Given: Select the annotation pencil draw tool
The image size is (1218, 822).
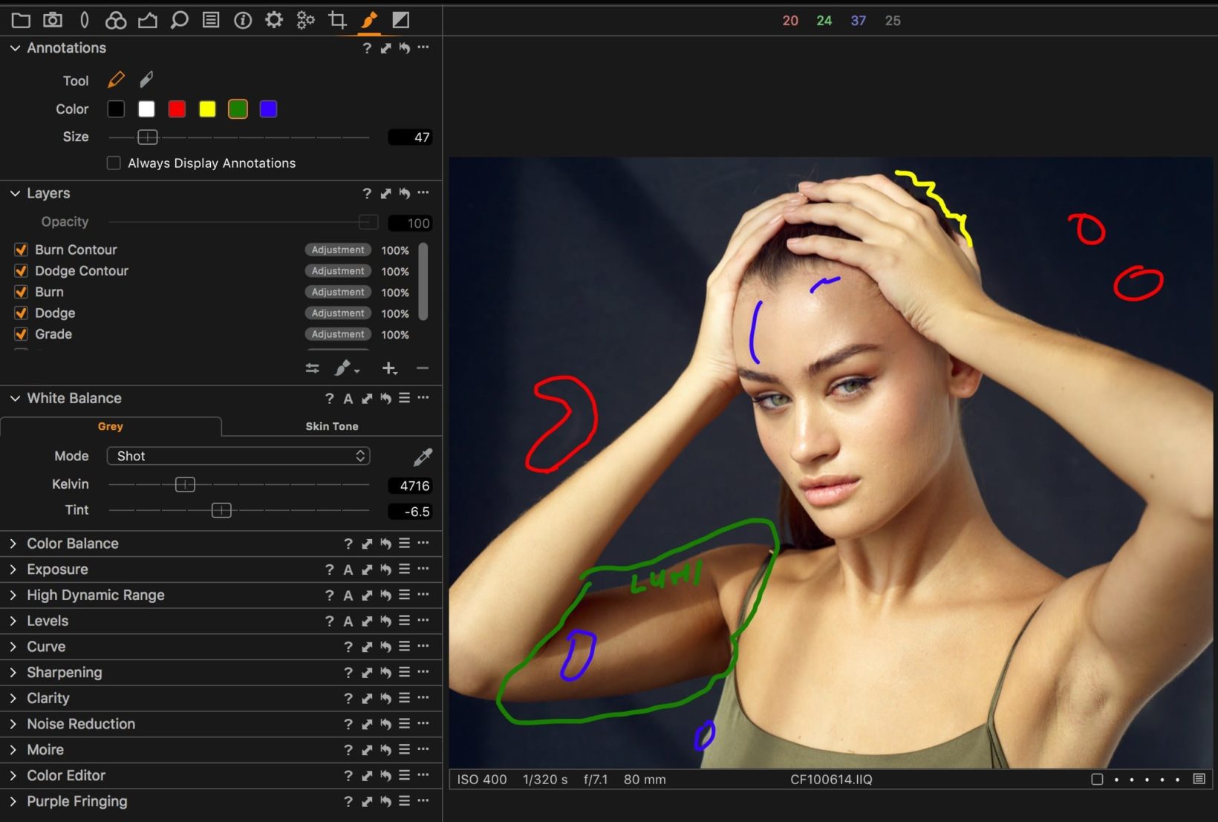Looking at the screenshot, I should click(116, 79).
